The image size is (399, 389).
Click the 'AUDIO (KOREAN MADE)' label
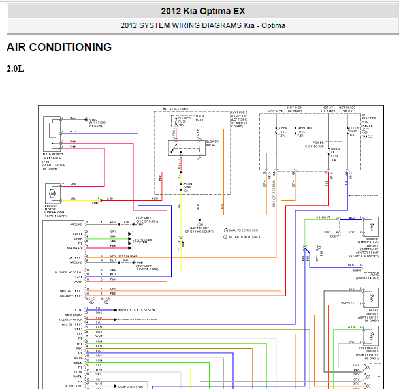368,277
